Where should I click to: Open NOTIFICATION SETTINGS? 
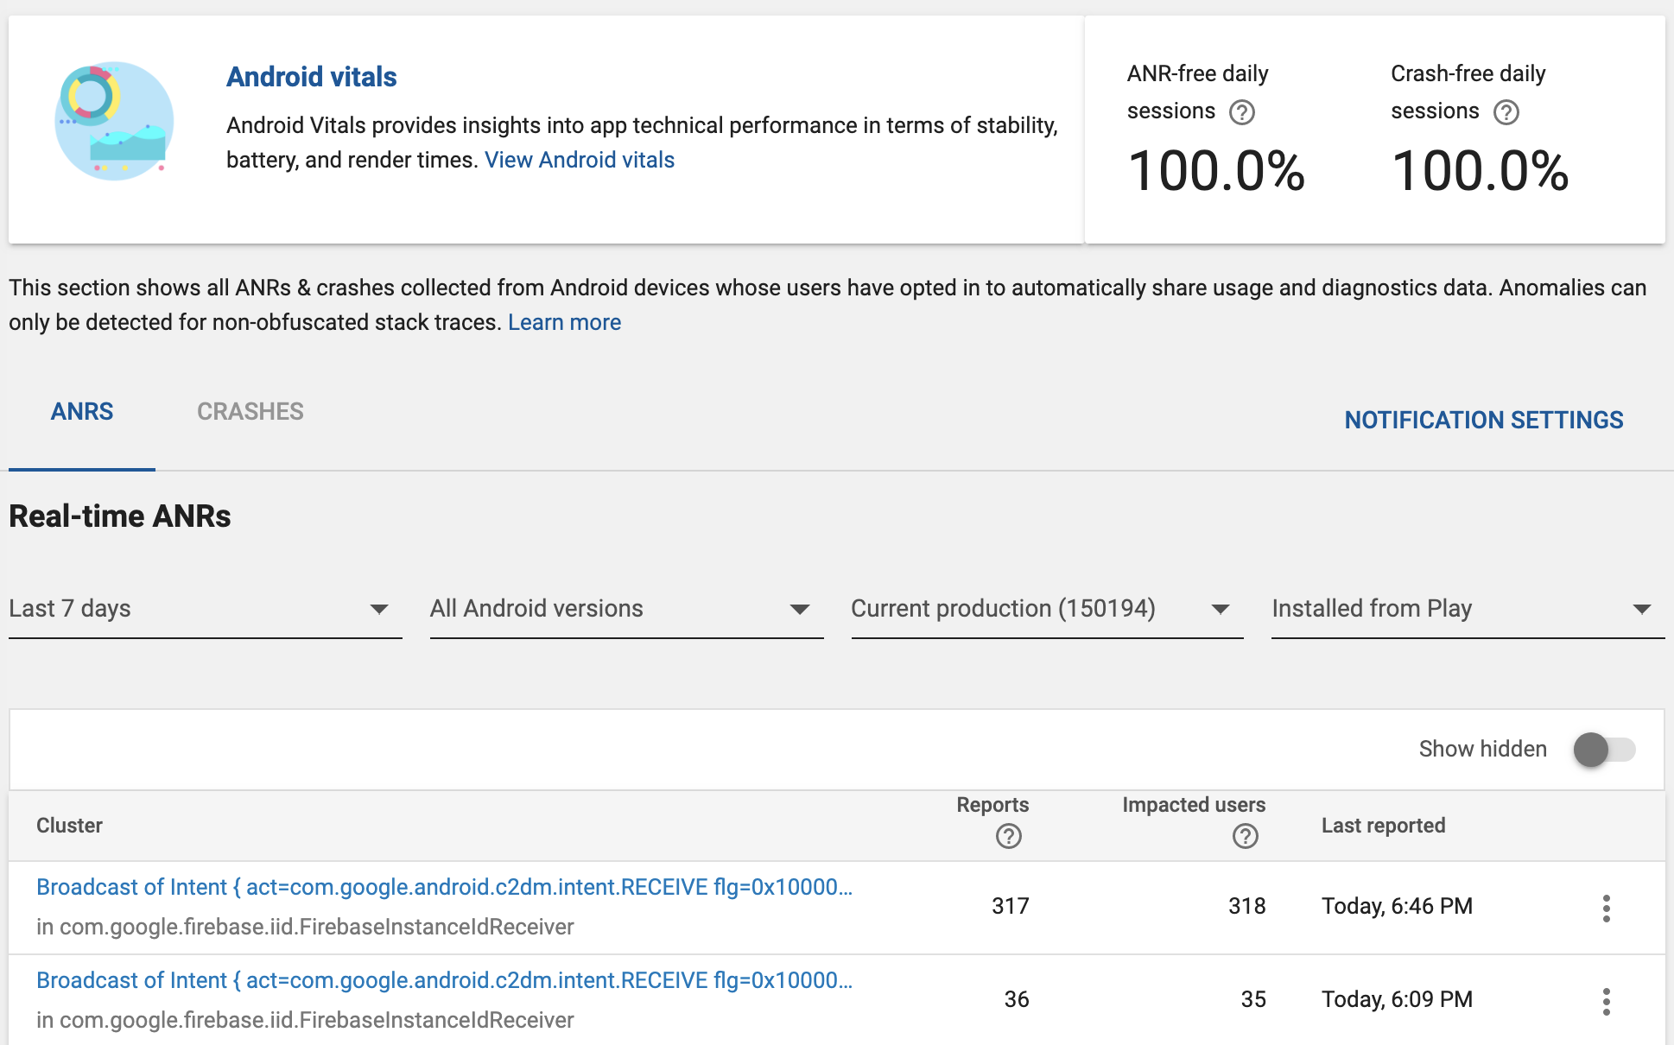click(x=1483, y=421)
